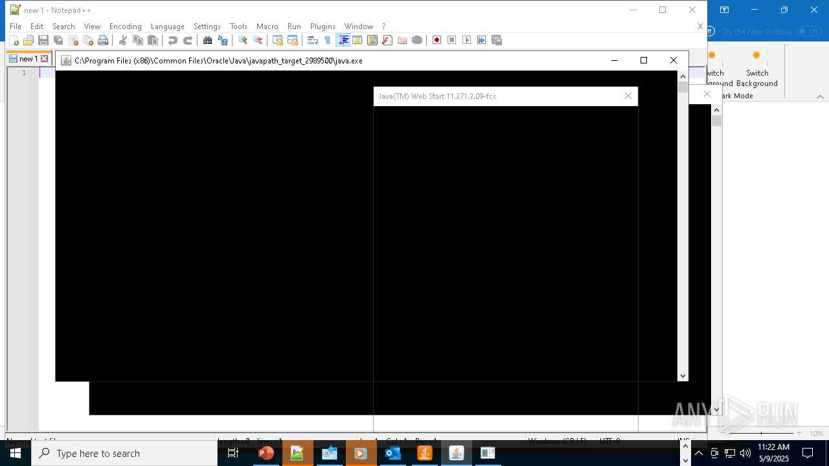This screenshot has width=829, height=466.
Task: Copy selection using the toolbar copy icon
Action: 138,40
